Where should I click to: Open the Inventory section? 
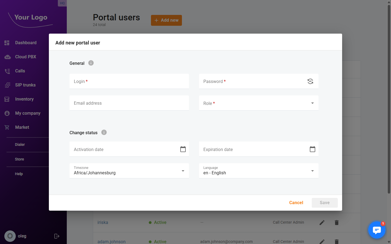click(x=24, y=99)
